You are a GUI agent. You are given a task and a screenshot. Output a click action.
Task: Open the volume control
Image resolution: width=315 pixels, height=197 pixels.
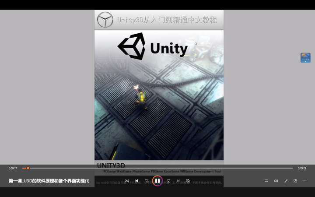(276, 181)
